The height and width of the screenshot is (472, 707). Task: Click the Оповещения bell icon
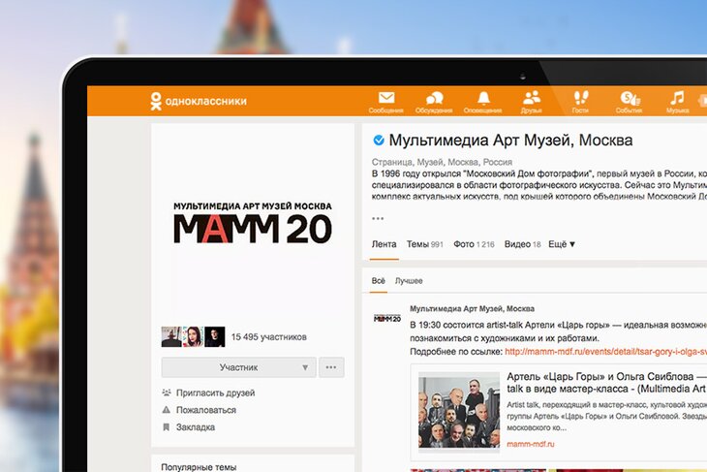point(483,100)
